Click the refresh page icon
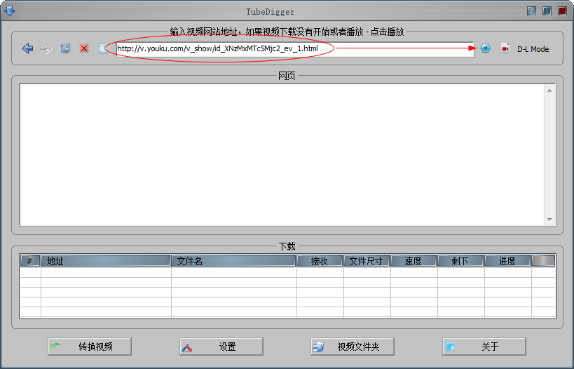The image size is (574, 369). coord(65,48)
